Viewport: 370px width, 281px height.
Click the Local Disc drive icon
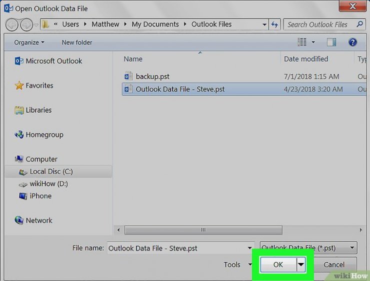pos(23,172)
